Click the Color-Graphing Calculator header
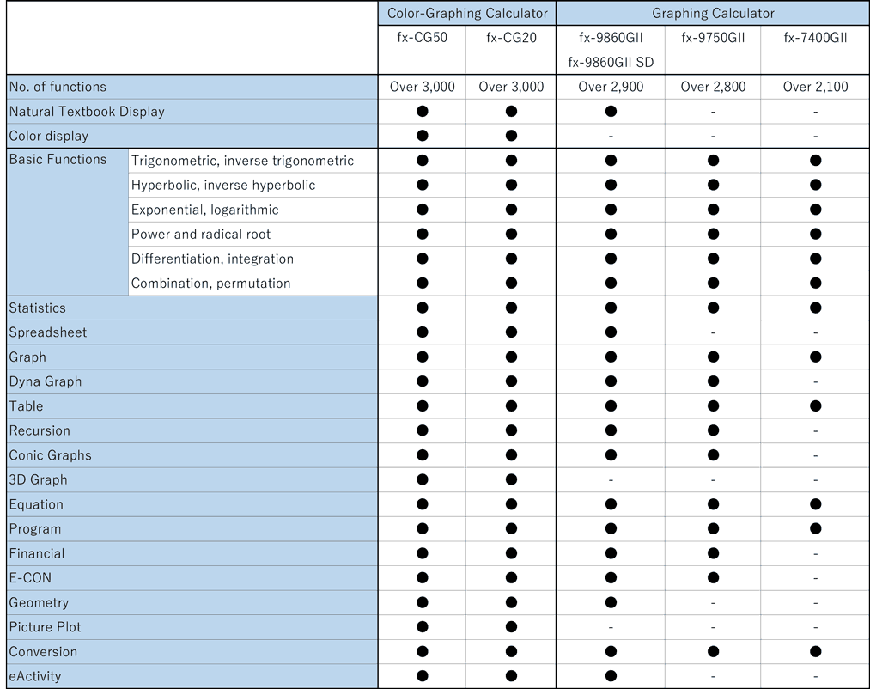870x689 pixels. 467,14
